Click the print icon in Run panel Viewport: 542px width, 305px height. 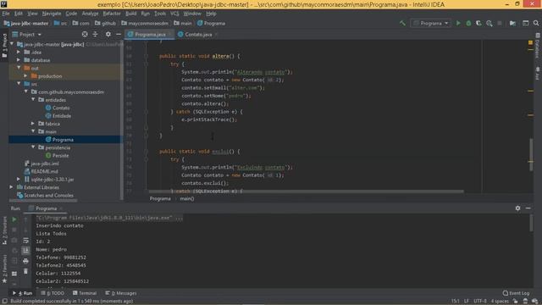coord(25,261)
